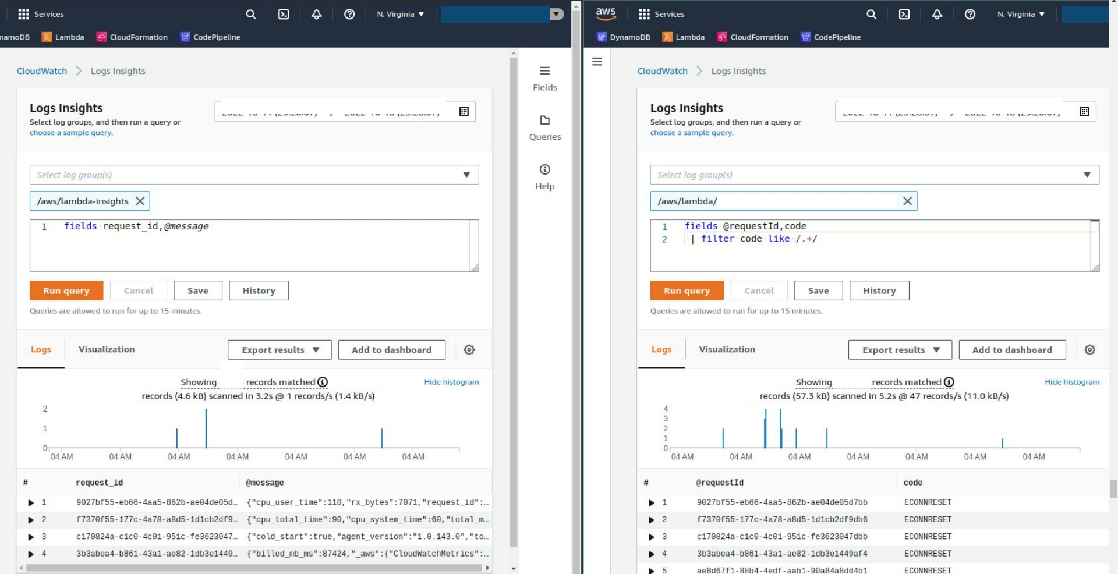Screen dimensions: 1118x574
Task: Click AWS logo in right window
Action: [x=606, y=13]
